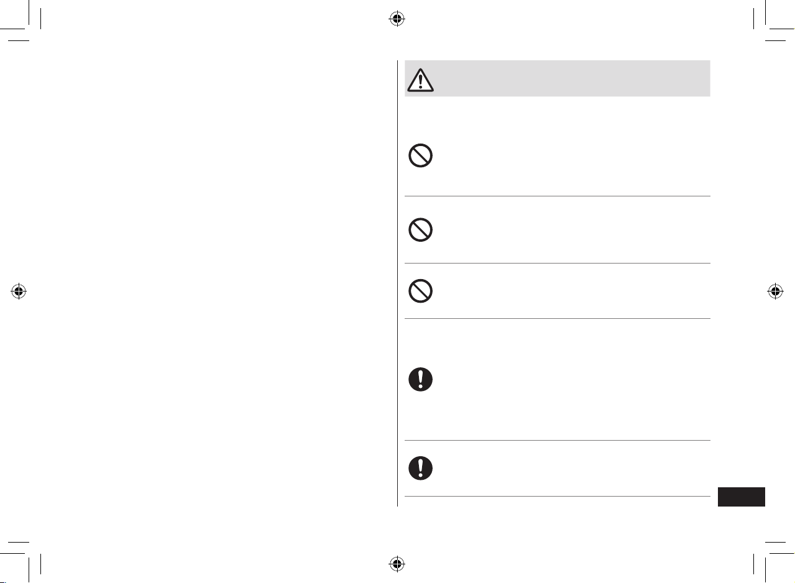Click the upper black exclamation mandatory icon
This screenshot has width=795, height=583.
[x=421, y=379]
